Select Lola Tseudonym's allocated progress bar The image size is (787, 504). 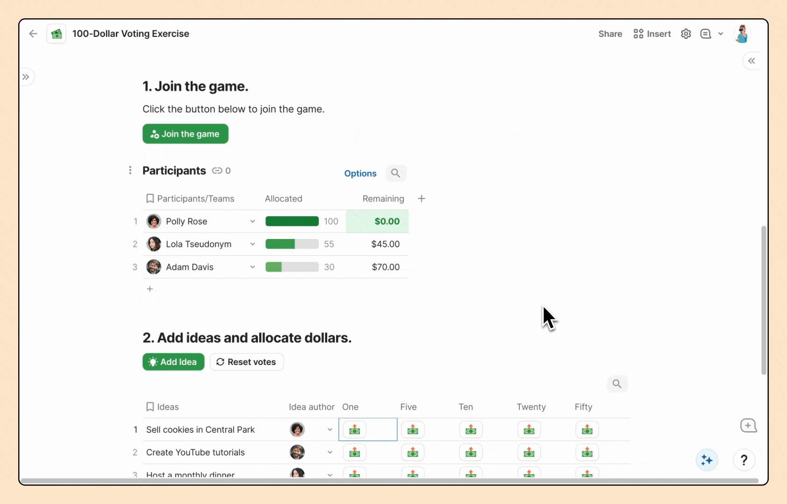click(x=292, y=244)
